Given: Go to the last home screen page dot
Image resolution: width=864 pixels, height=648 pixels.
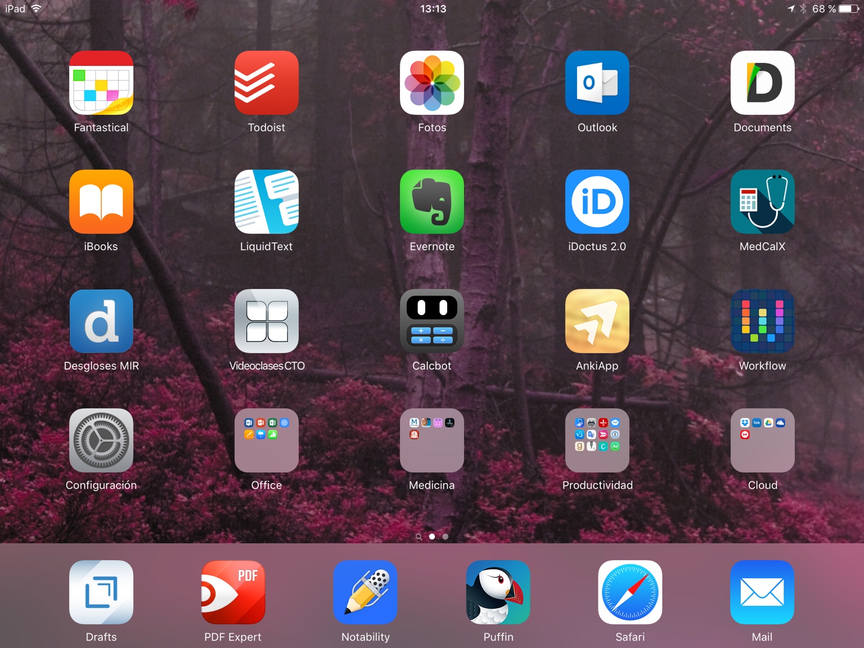Looking at the screenshot, I should point(445,537).
